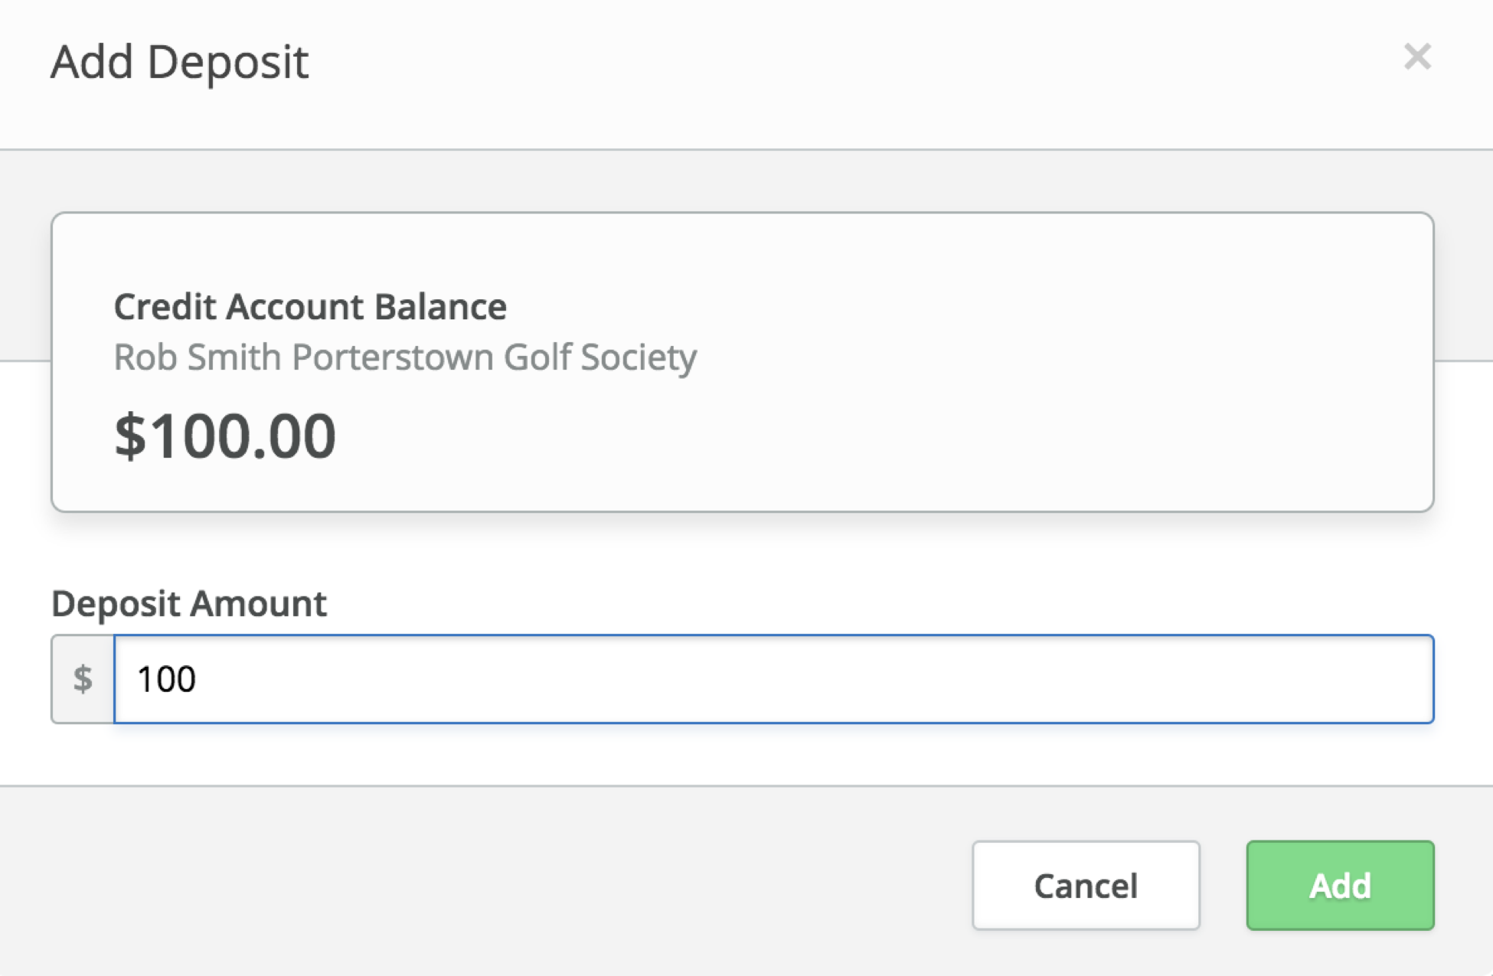Click the 100 value in the deposit field
This screenshot has width=1493, height=976.
coord(166,679)
